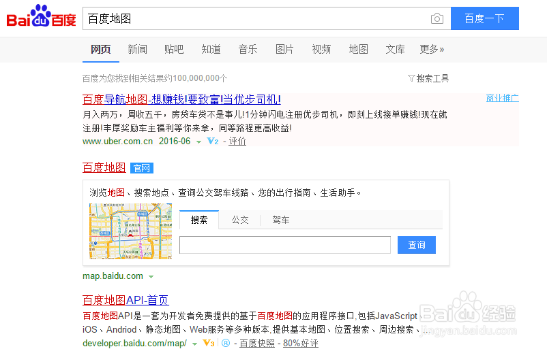Click the registered ® icon near developer.baidu.com
Screen dimensions: 547x349
pos(226,343)
